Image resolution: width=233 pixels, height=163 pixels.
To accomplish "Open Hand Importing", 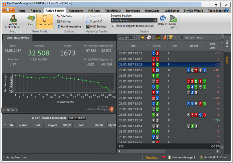I will 69,26.
